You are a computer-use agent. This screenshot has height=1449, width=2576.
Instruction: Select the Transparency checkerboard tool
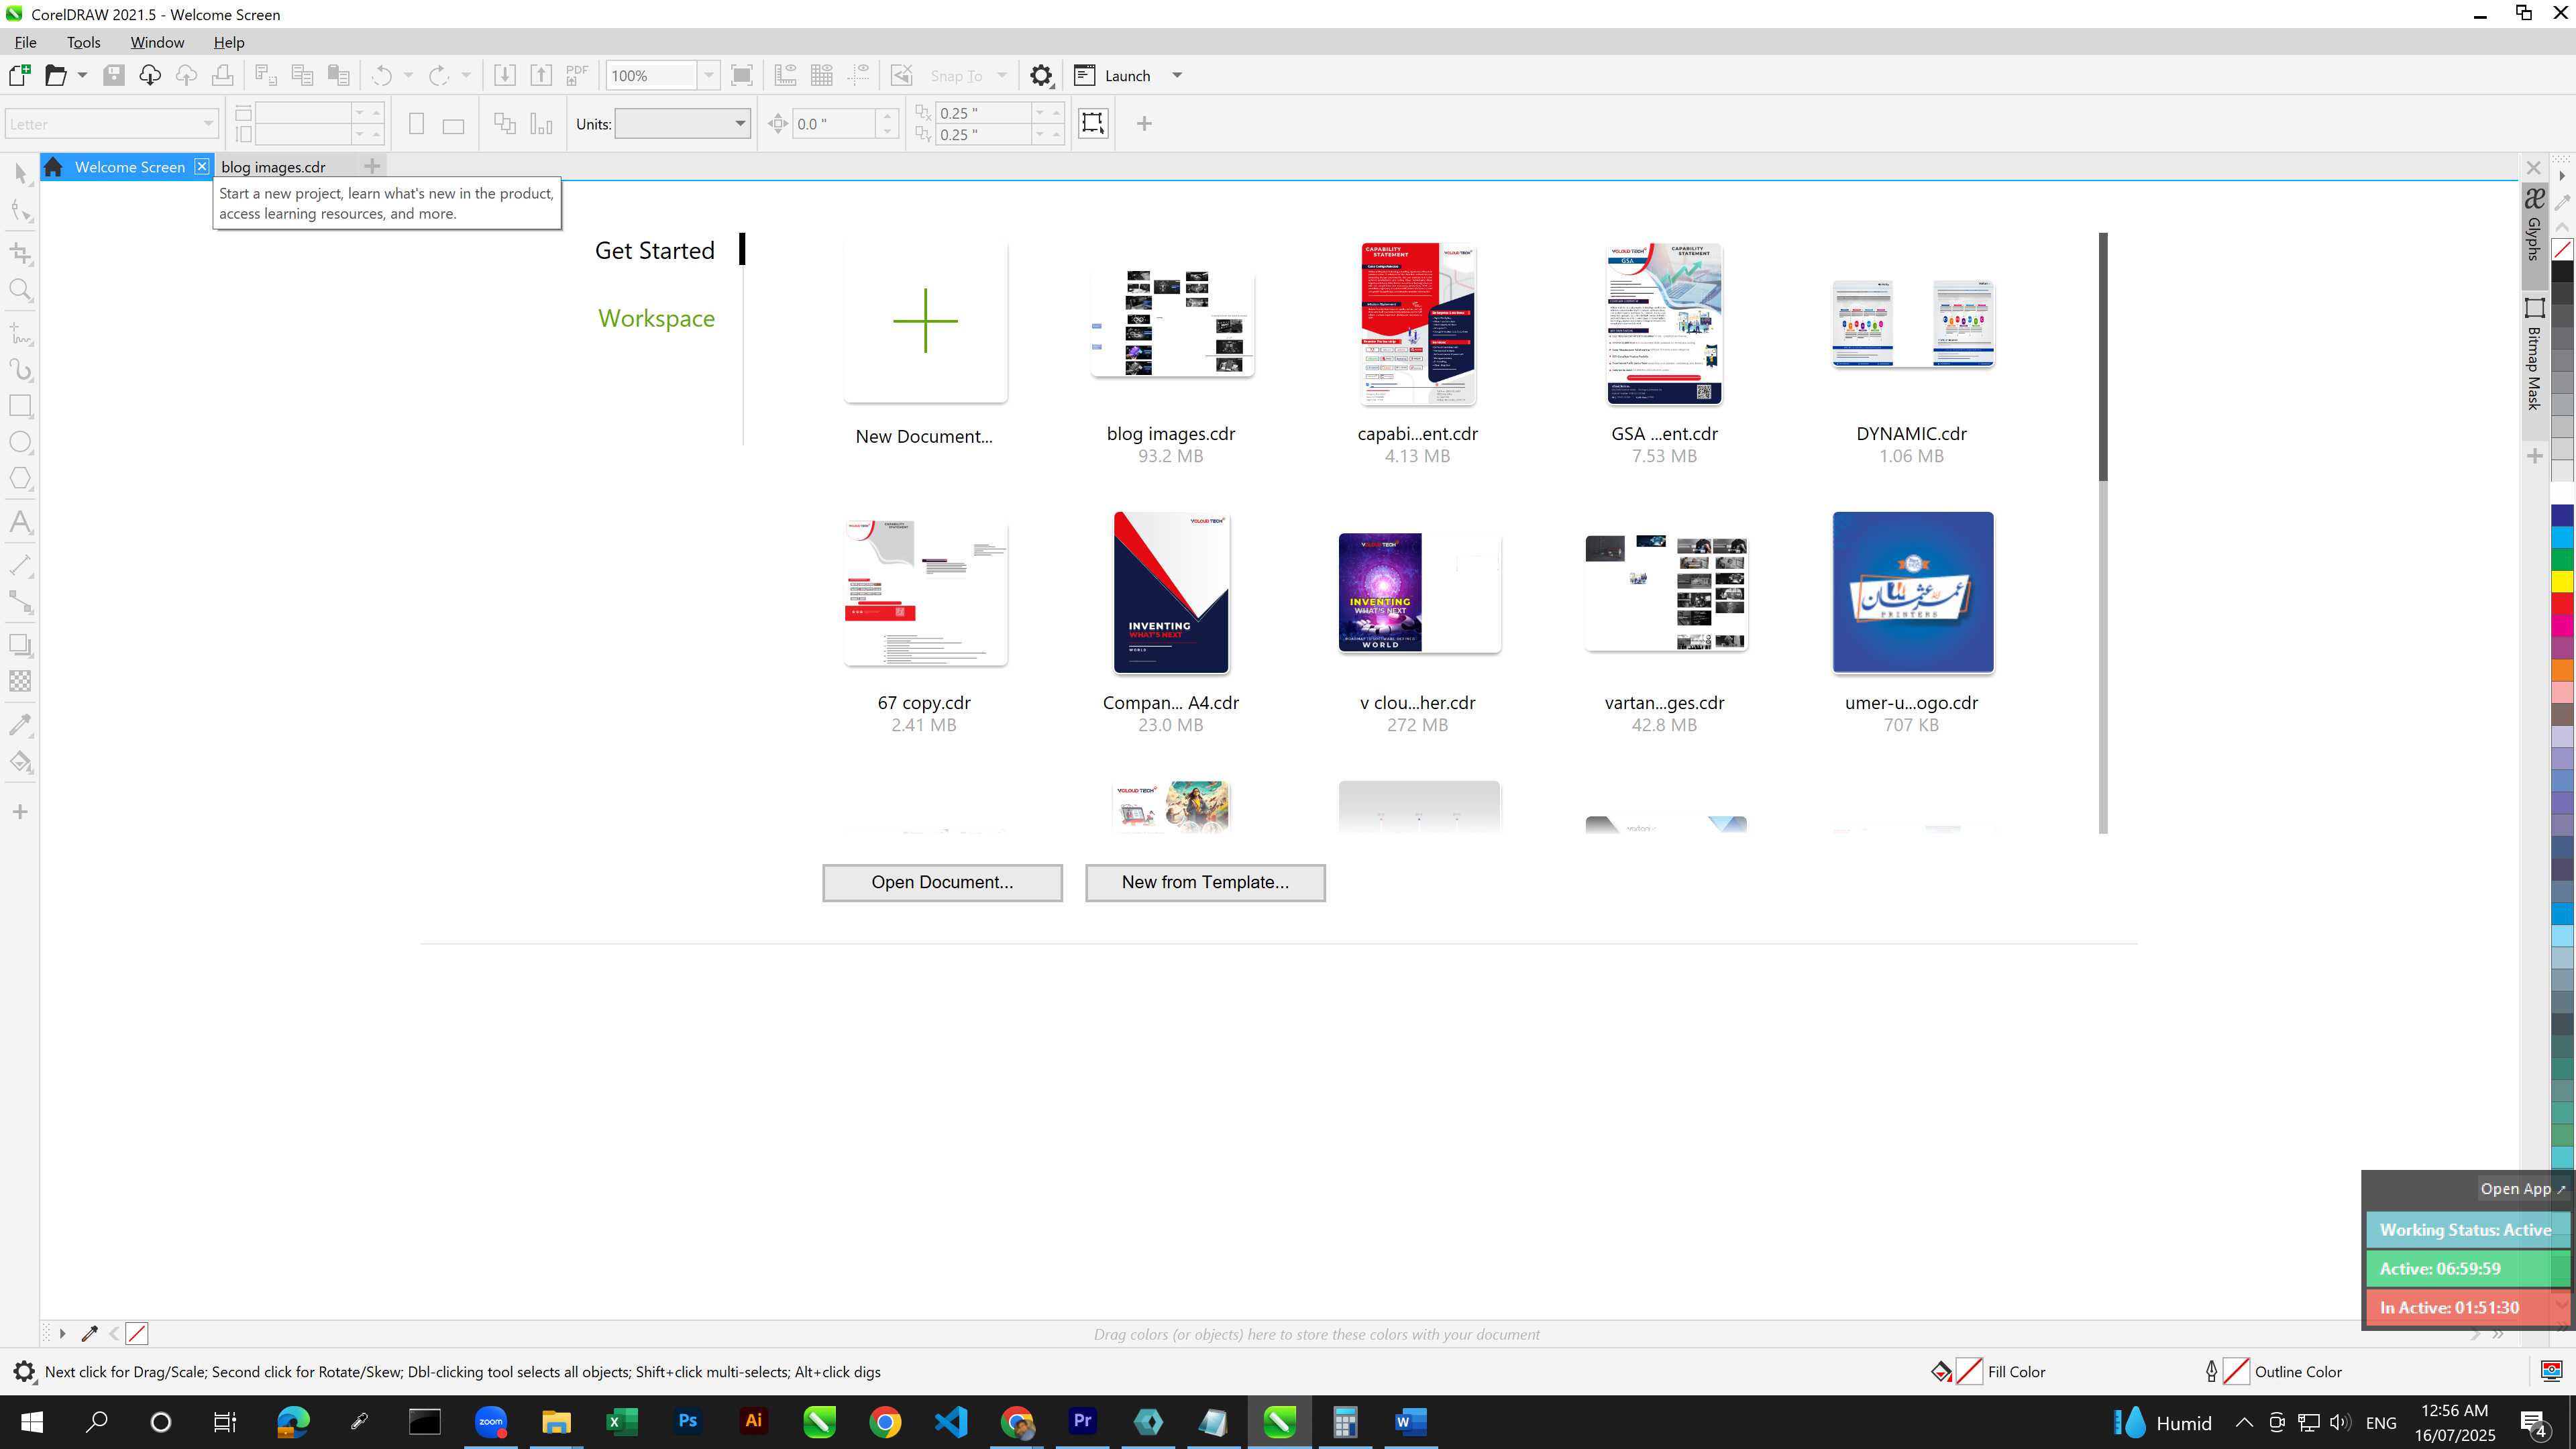pyautogui.click(x=21, y=681)
